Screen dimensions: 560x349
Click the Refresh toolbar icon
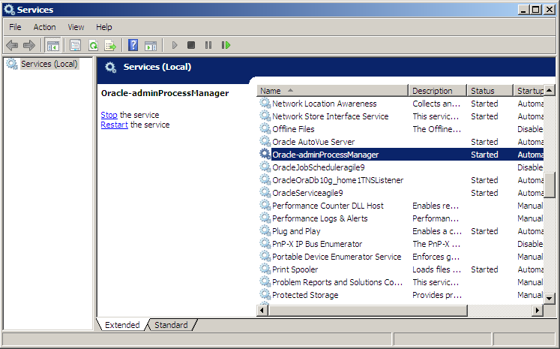click(x=93, y=46)
